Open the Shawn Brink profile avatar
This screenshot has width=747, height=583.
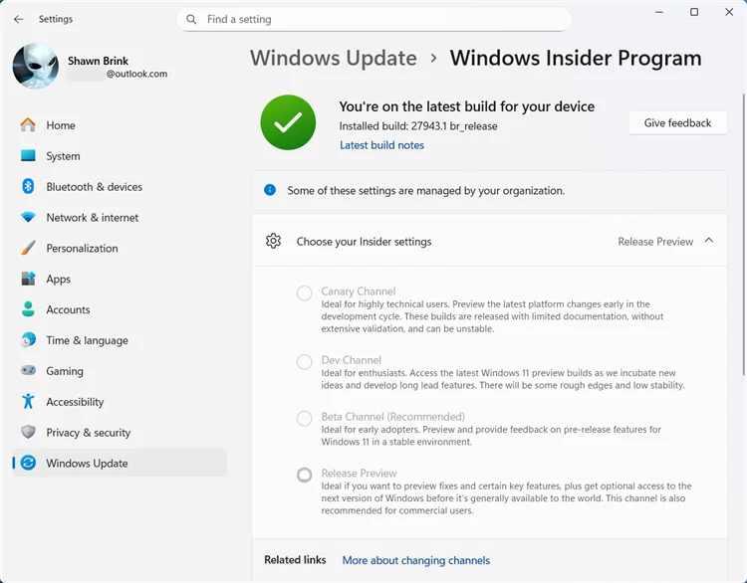click(x=36, y=66)
